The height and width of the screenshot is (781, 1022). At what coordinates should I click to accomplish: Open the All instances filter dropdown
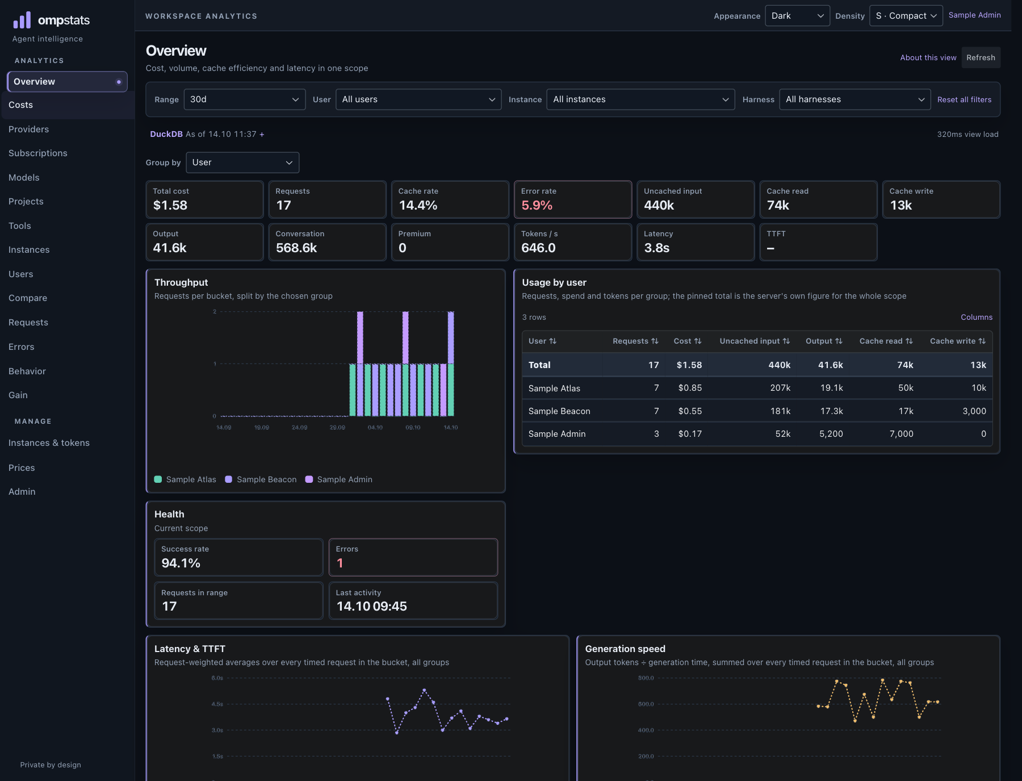tap(640, 99)
